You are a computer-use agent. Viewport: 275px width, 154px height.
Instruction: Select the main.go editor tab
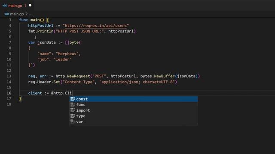click(17, 6)
